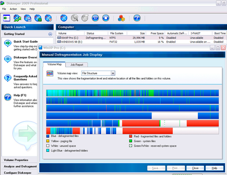Sort by the File System column header

pos(118,33)
